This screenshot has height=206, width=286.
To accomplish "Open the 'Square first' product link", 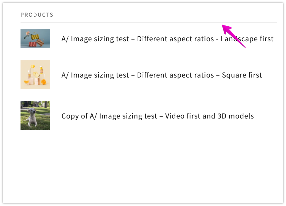I will click(161, 75).
